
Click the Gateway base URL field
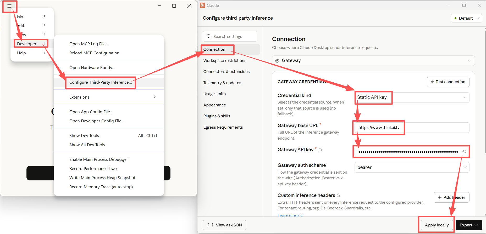coord(412,128)
